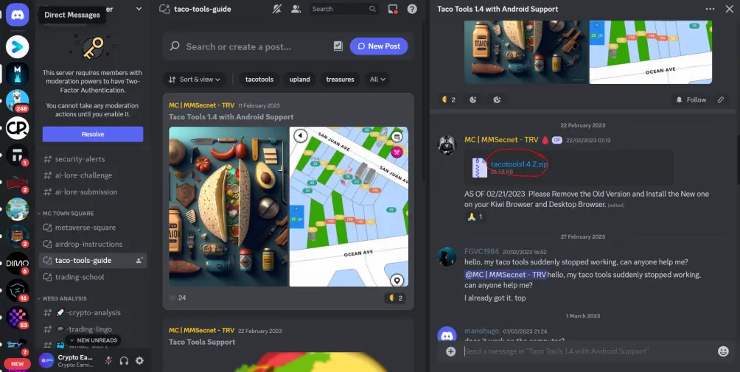740x372 pixels.
Task: Expand the All tags dropdown
Action: (x=377, y=80)
